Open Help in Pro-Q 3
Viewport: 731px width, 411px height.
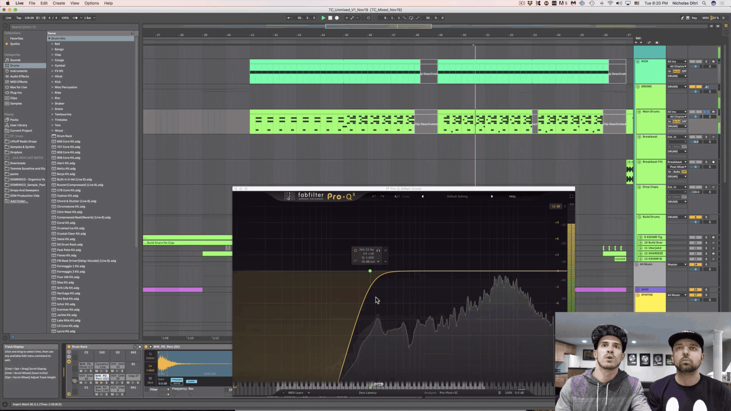512,196
